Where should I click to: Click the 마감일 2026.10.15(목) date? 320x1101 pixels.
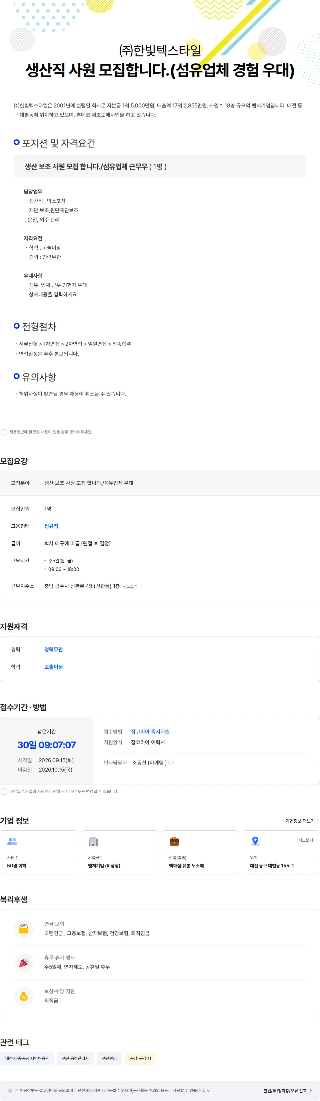click(x=55, y=770)
